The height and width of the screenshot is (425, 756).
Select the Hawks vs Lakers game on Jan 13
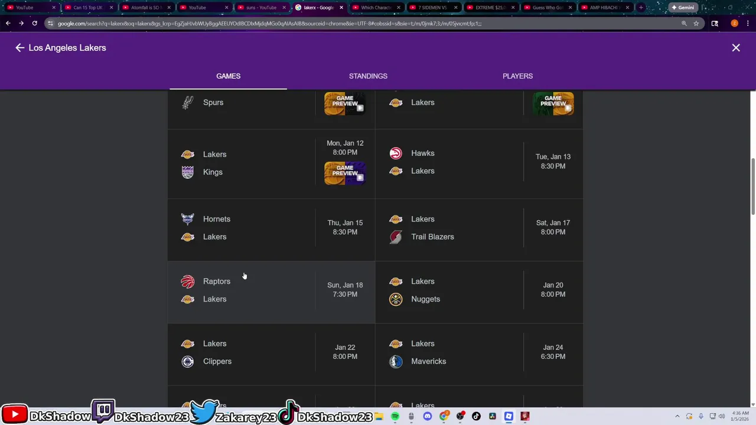479,164
